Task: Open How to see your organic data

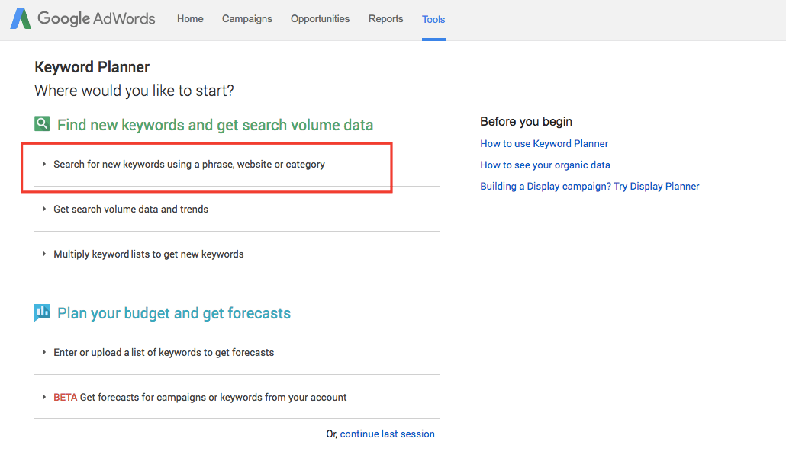Action: (x=545, y=165)
